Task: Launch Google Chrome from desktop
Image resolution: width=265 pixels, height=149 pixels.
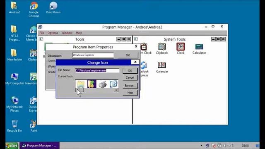Action: pos(34,10)
